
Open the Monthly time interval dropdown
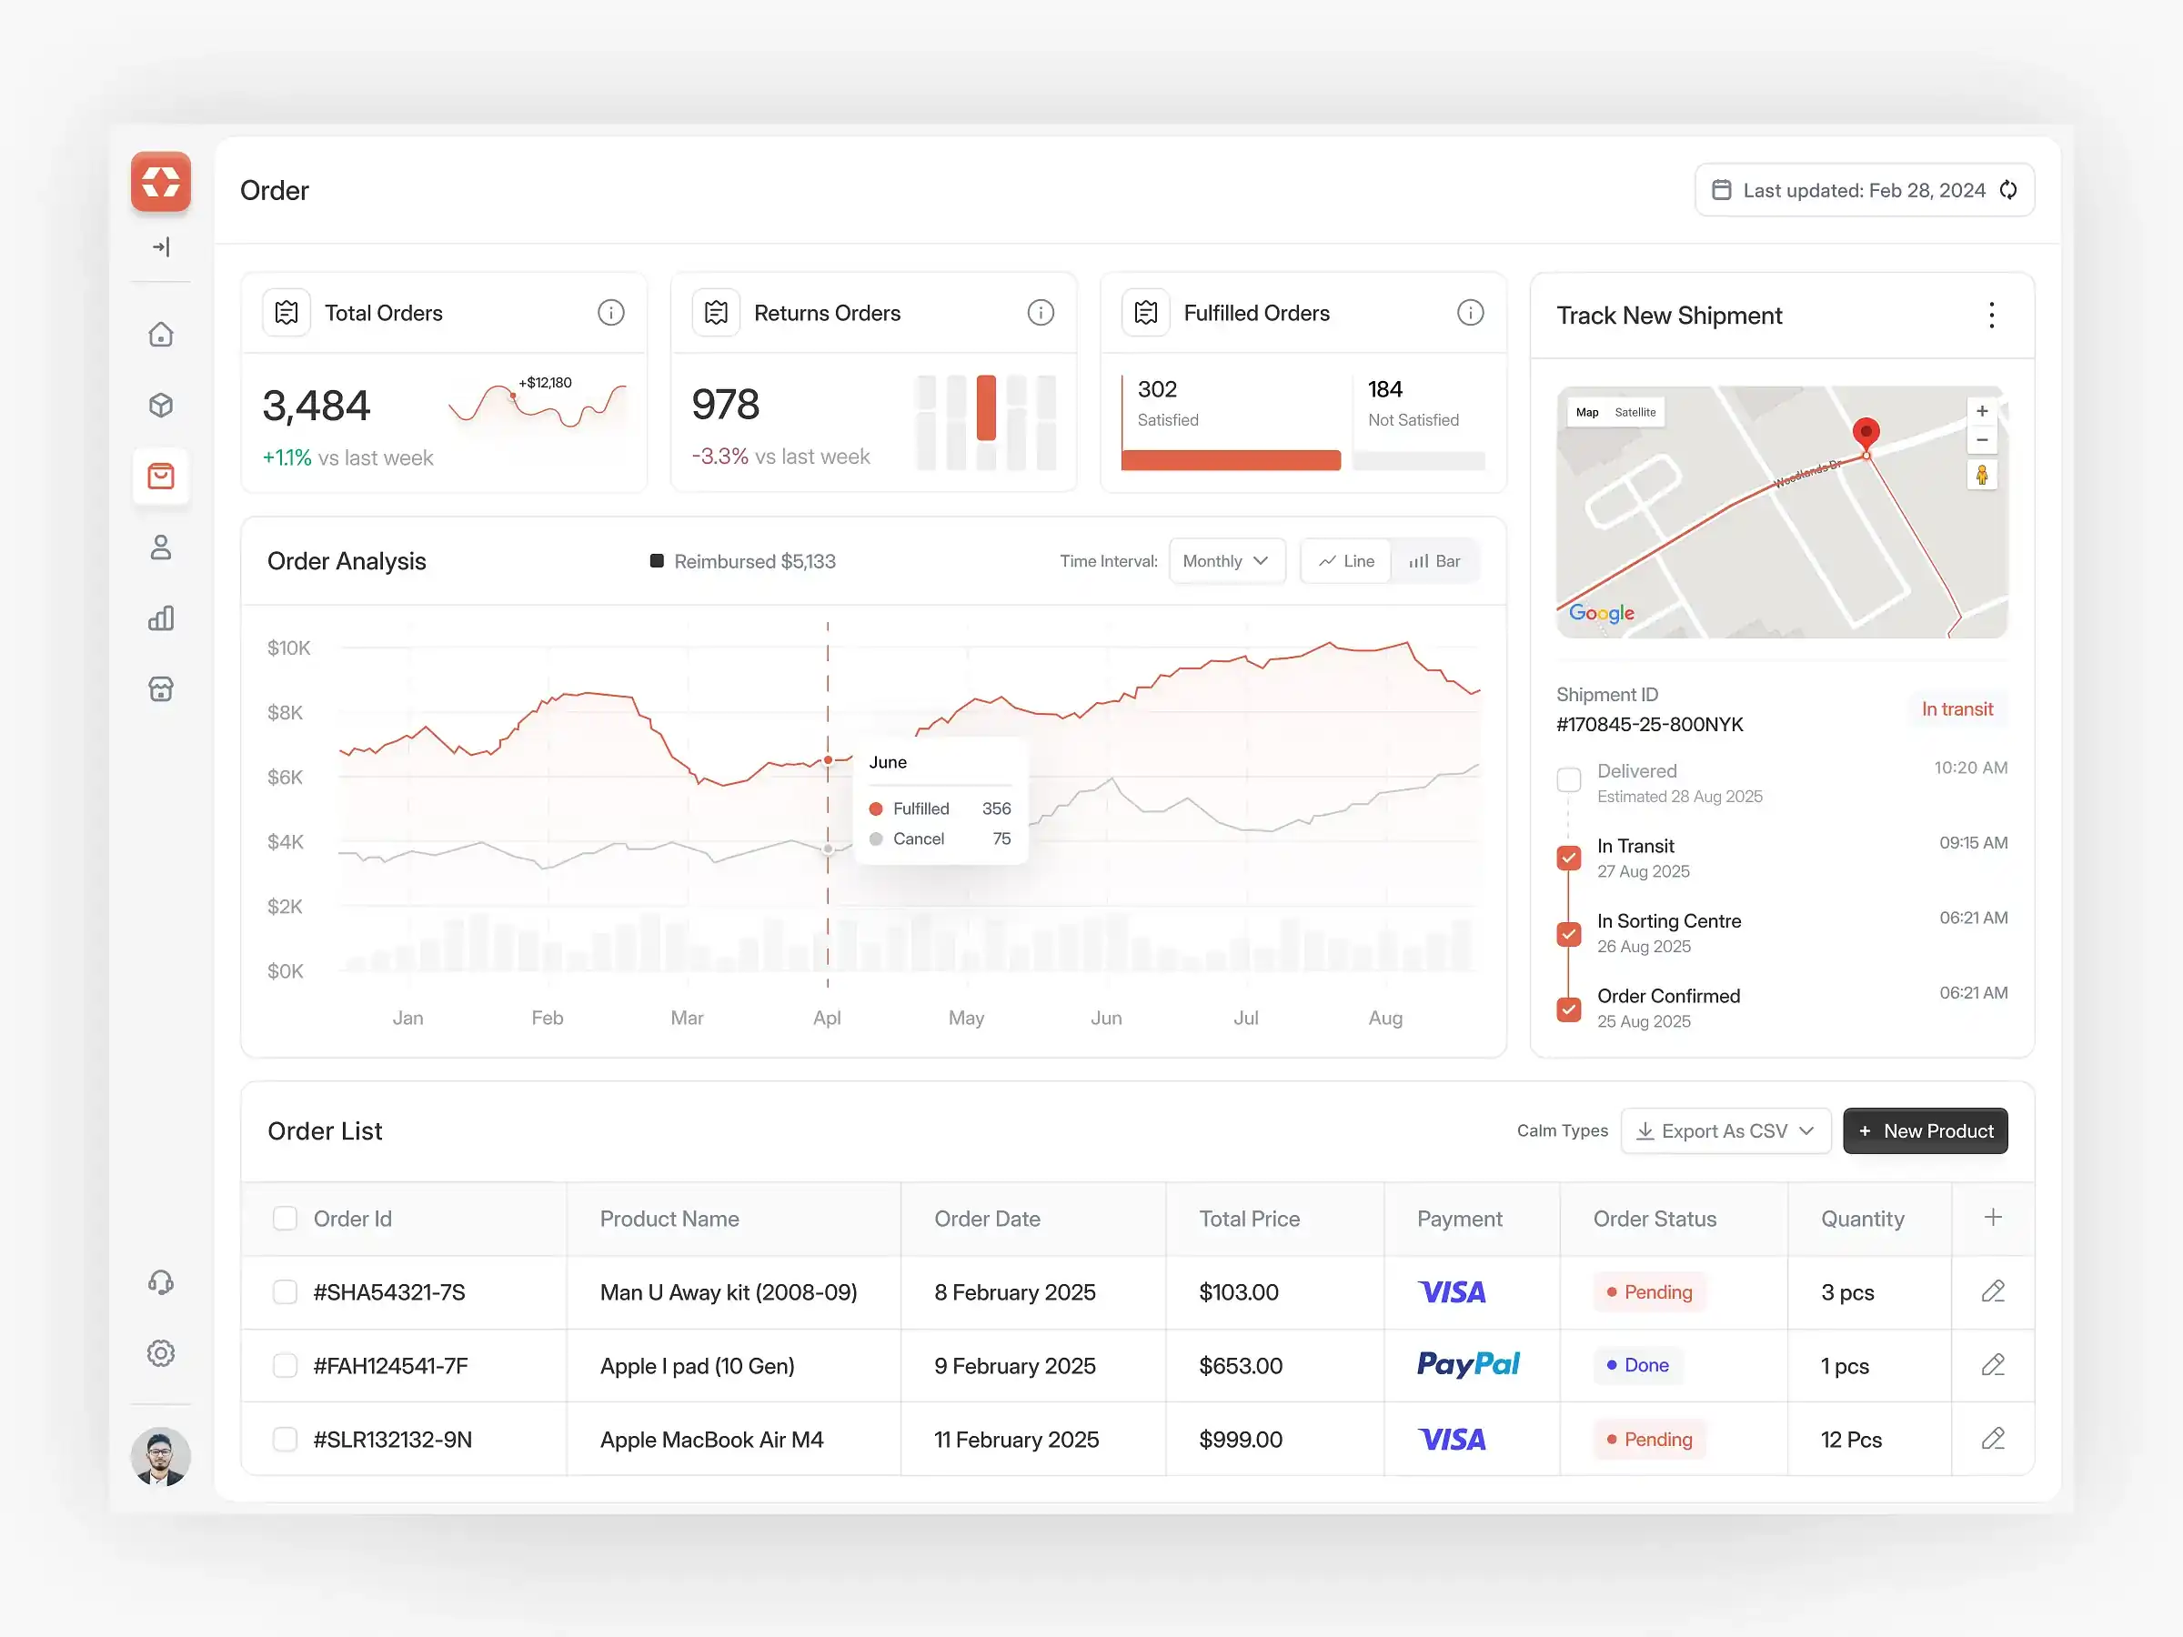click(x=1226, y=560)
